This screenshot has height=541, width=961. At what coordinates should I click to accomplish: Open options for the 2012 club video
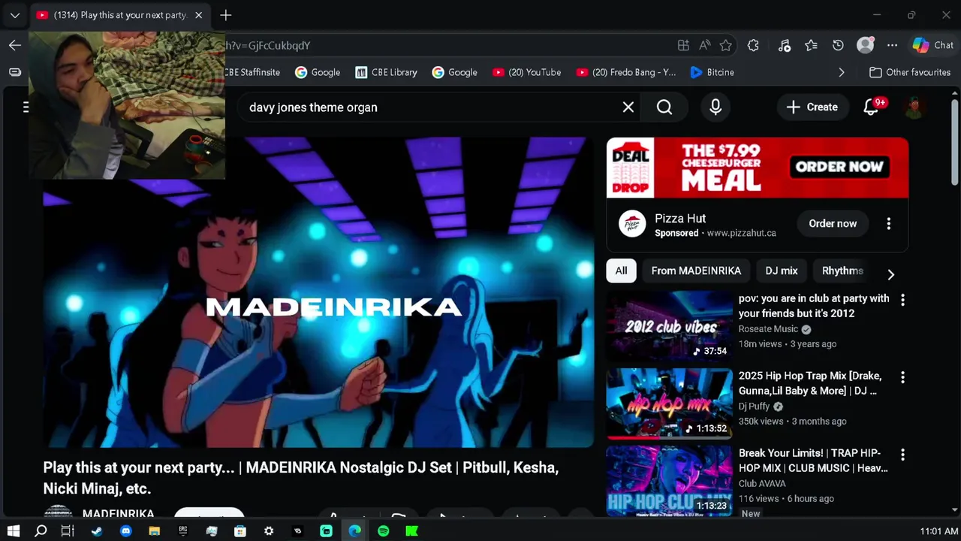tap(902, 300)
